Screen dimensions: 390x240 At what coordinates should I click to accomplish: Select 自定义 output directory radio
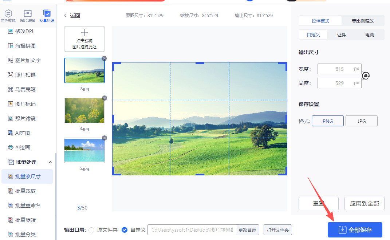pyautogui.click(x=125, y=230)
